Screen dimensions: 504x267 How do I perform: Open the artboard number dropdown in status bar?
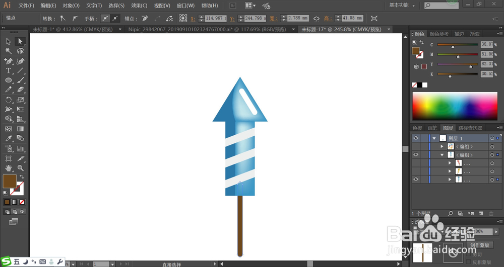coord(112,264)
